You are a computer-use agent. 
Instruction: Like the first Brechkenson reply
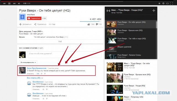click(43, 89)
